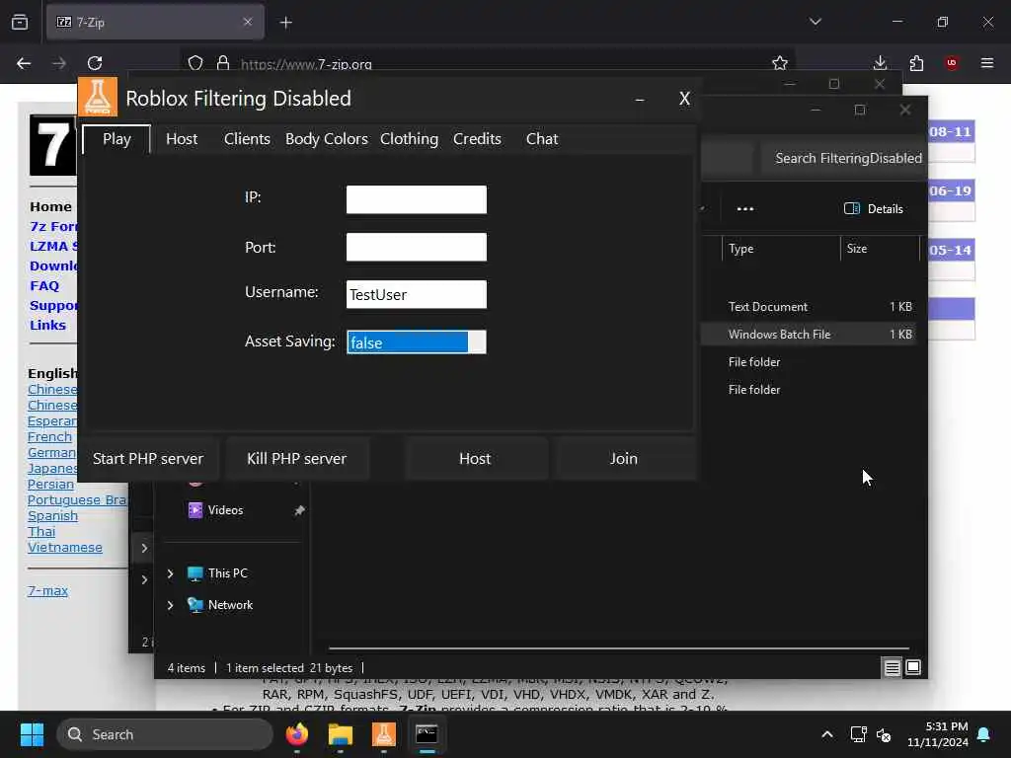Switch Explorer to details view icon
This screenshot has width=1011, height=758.
coord(892,668)
